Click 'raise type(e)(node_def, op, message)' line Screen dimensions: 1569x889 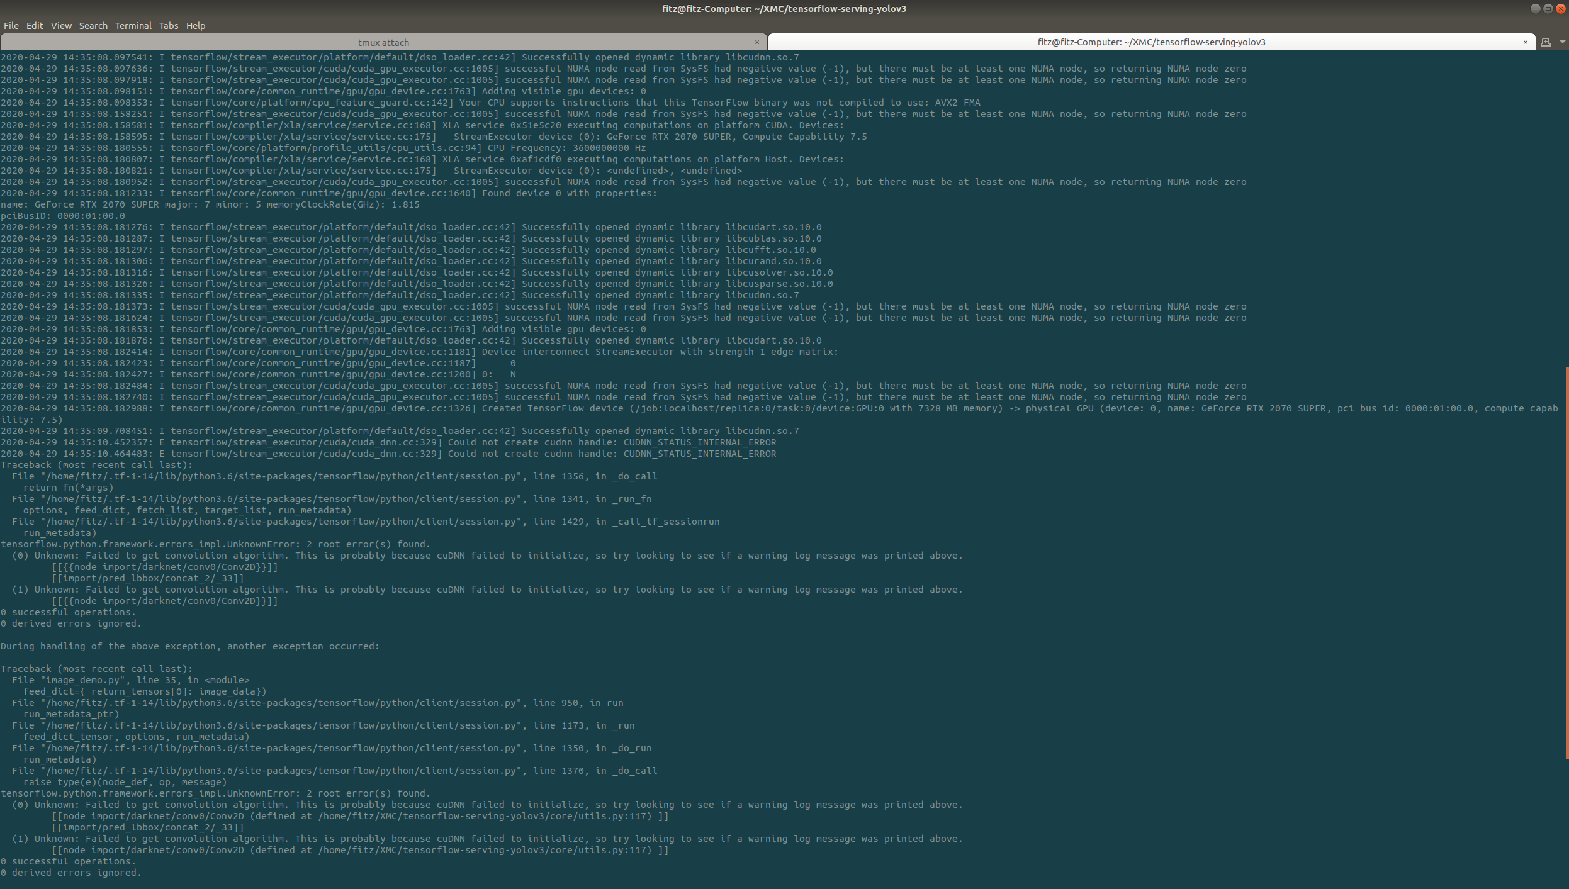(x=125, y=782)
